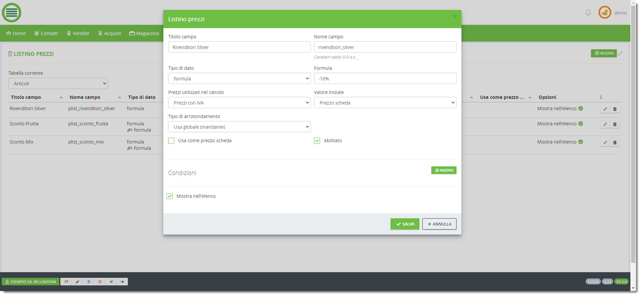This screenshot has height=296, width=641.
Task: Go to the Contatti menu
Action: (x=46, y=33)
